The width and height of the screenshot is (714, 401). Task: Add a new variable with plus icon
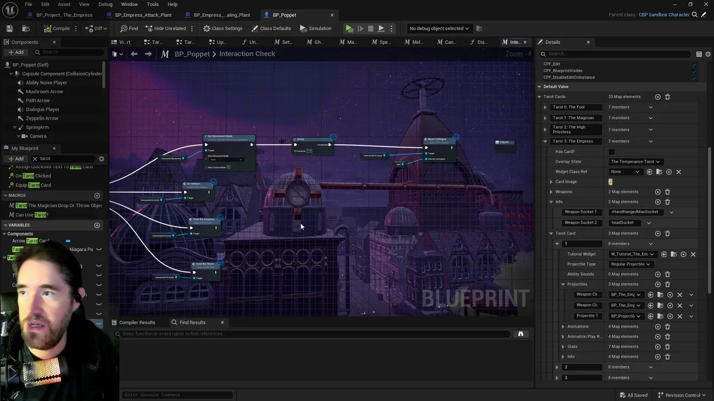(97, 225)
